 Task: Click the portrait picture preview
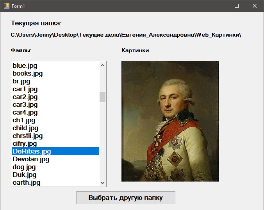tap(170, 121)
